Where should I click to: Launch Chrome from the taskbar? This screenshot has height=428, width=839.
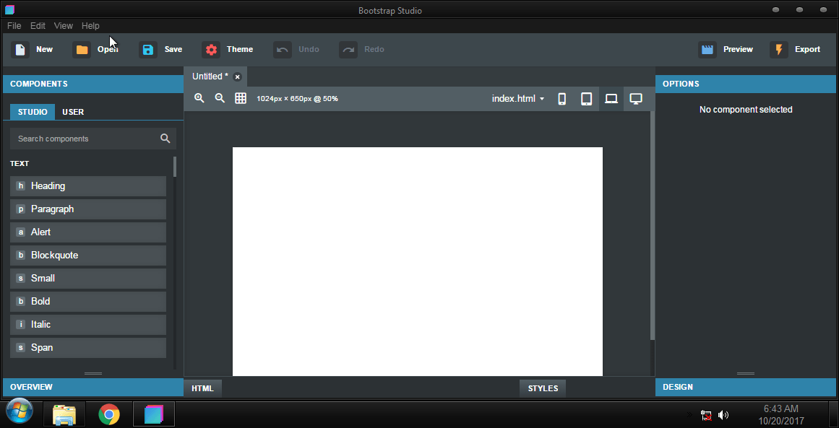[x=109, y=414]
